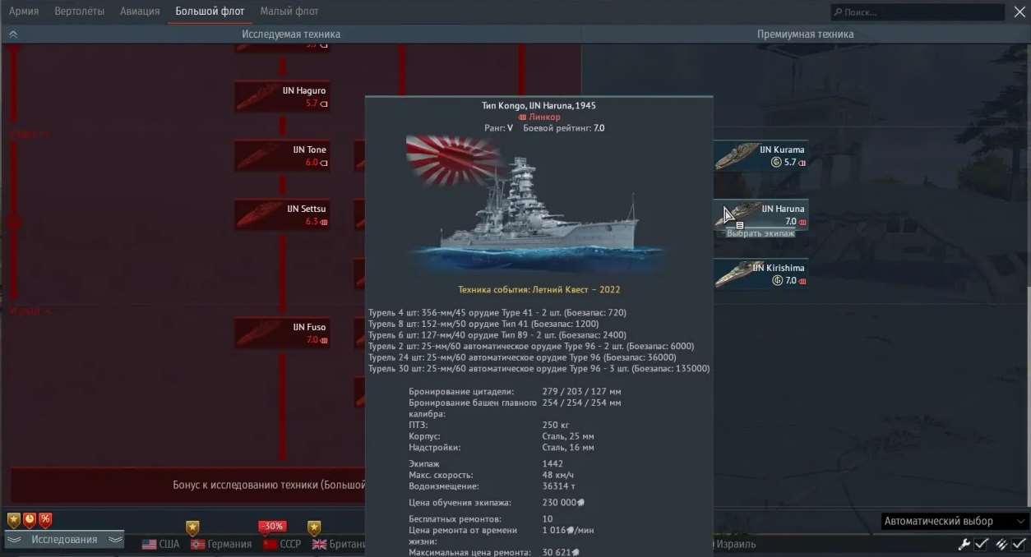The width and height of the screenshot is (1031, 557).
Task: Click the Макс. скорость value 48 км/ч
Action: [558, 475]
